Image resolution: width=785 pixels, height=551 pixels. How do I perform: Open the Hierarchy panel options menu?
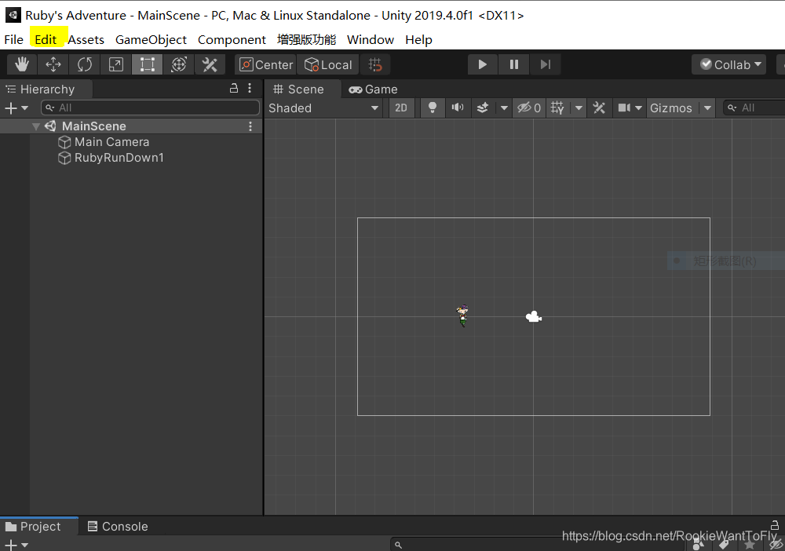(250, 89)
